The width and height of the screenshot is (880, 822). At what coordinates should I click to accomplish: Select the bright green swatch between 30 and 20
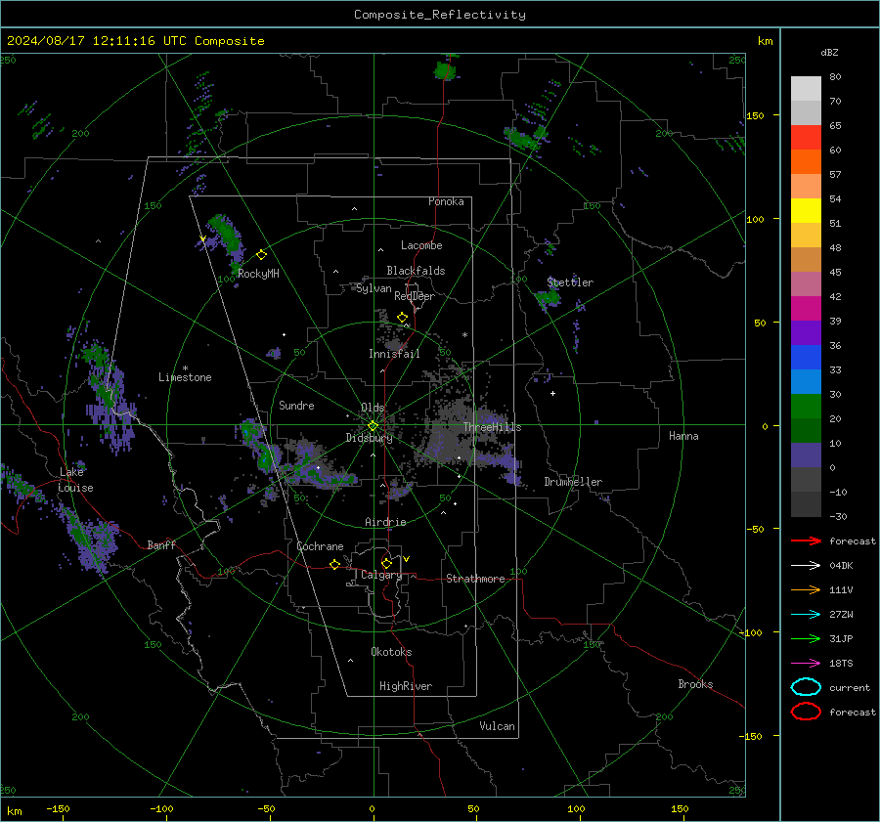point(806,407)
